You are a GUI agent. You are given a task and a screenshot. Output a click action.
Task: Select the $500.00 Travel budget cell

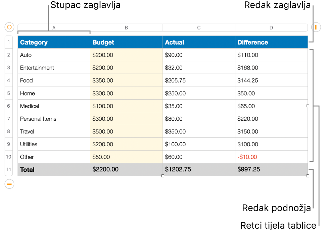click(126, 131)
